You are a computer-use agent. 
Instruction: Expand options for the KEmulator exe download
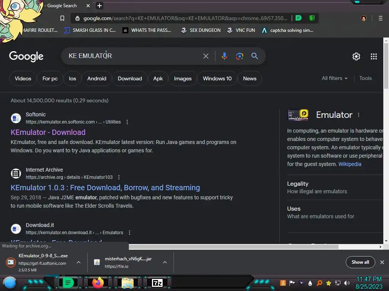[x=78, y=262]
